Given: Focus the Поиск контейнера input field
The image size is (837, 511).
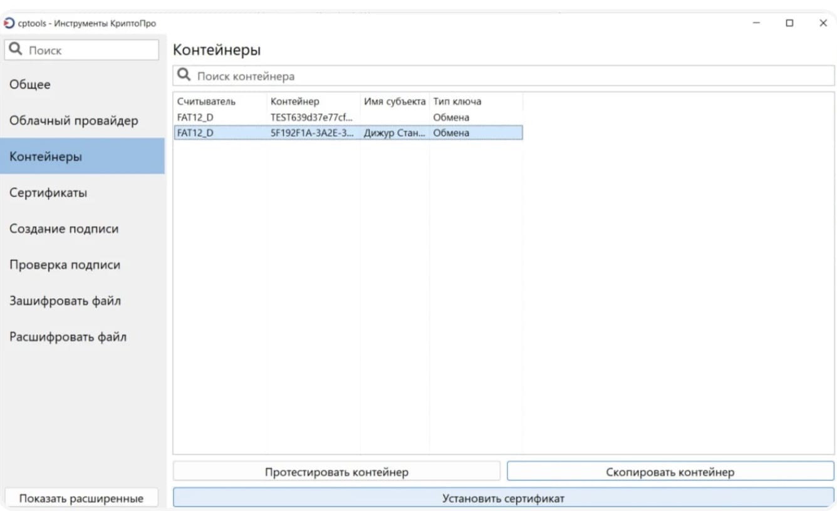Looking at the screenshot, I should (501, 76).
